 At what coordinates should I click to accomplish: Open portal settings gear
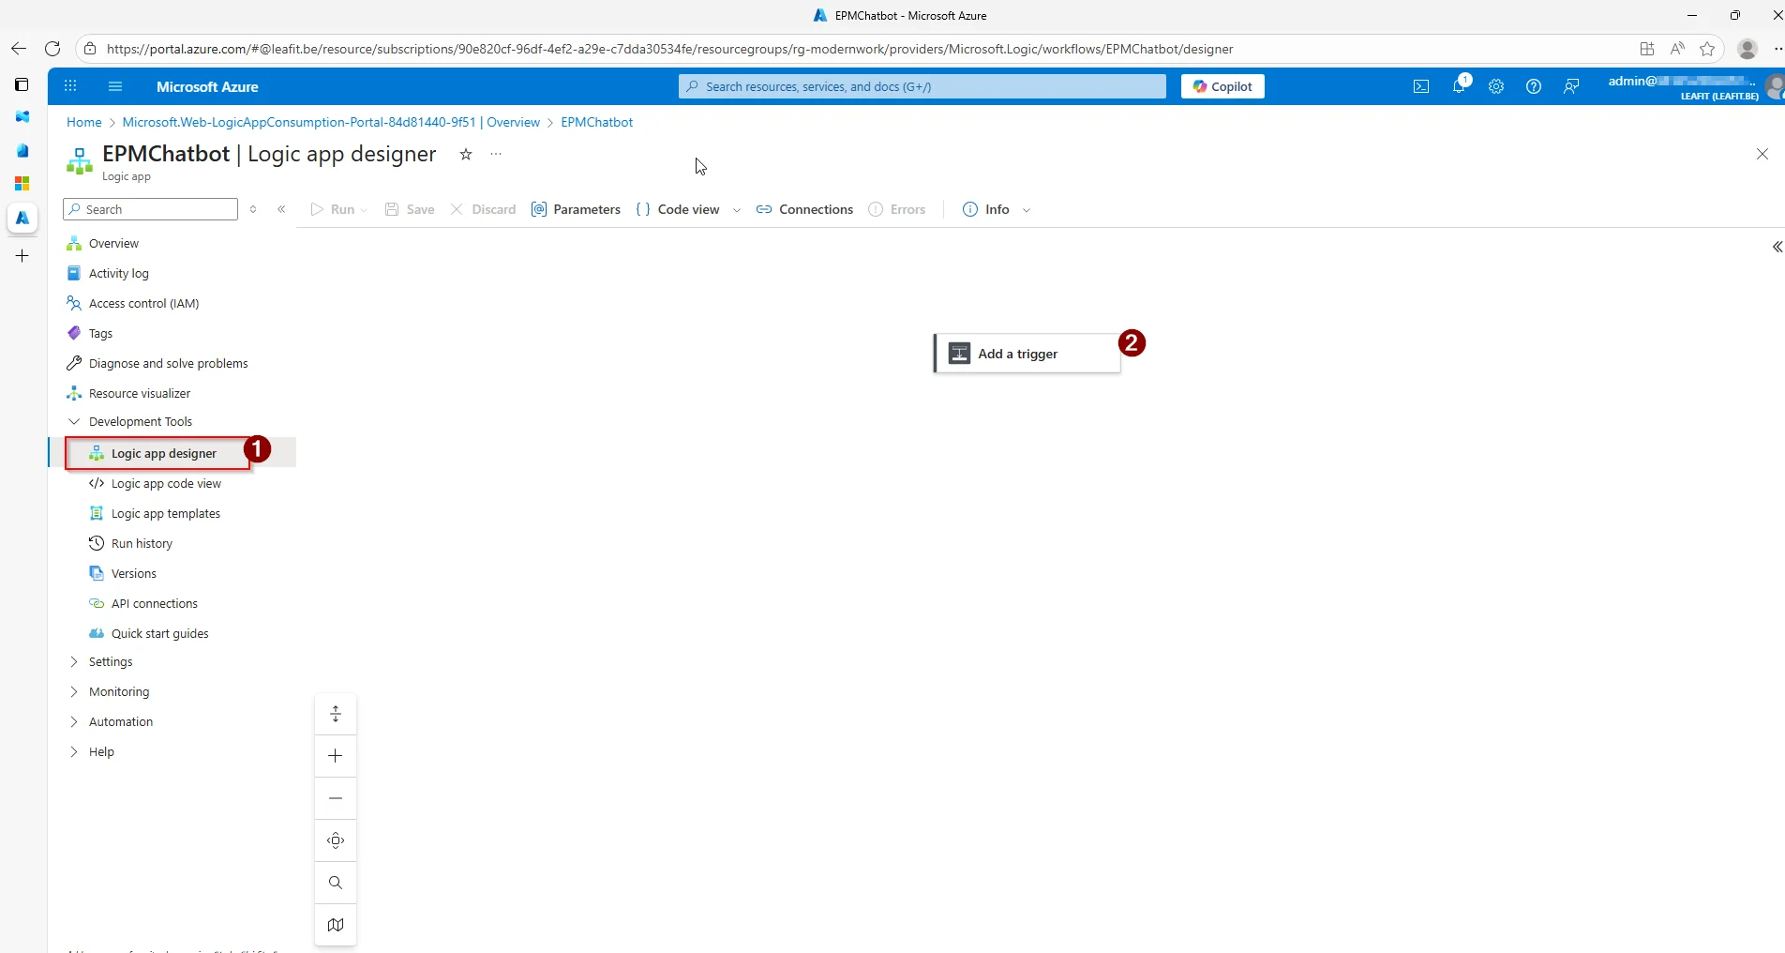[x=1496, y=86]
